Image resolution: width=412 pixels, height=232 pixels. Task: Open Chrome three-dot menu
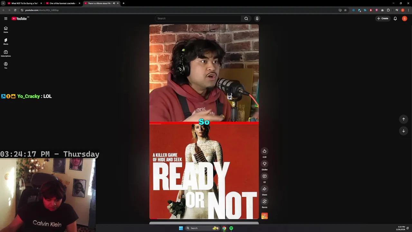tap(408, 10)
